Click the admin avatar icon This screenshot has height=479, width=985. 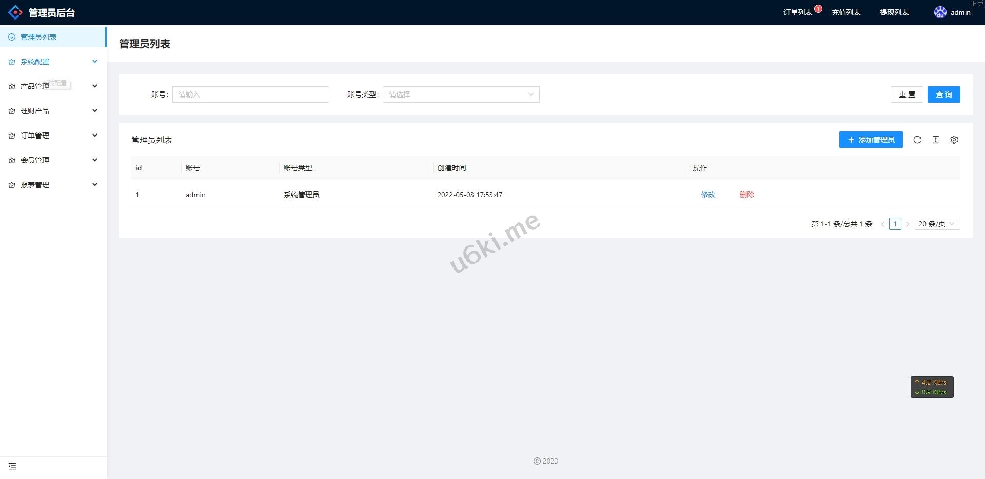[x=940, y=12]
